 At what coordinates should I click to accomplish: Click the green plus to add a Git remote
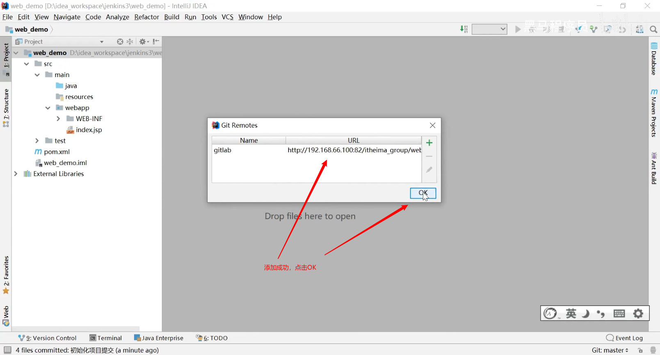click(x=429, y=143)
